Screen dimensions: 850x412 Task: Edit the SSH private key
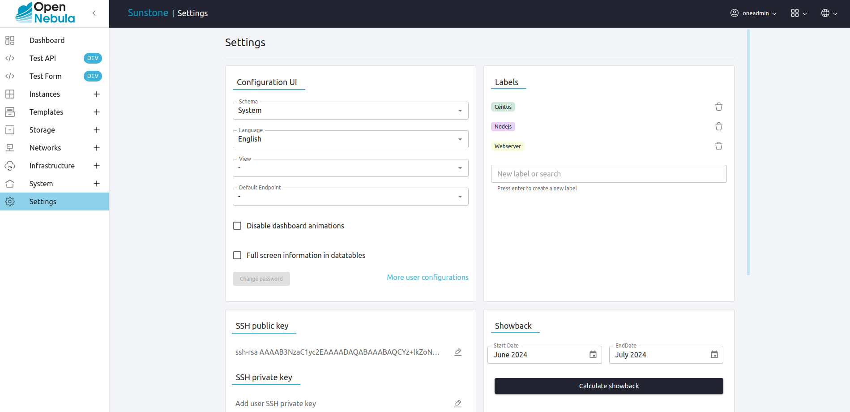(458, 403)
